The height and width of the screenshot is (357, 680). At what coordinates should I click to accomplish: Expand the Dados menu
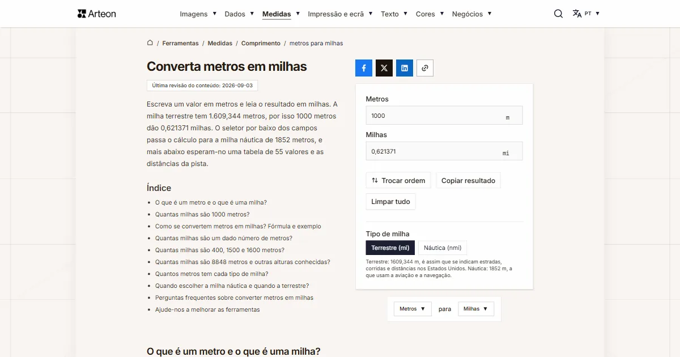tap(240, 14)
